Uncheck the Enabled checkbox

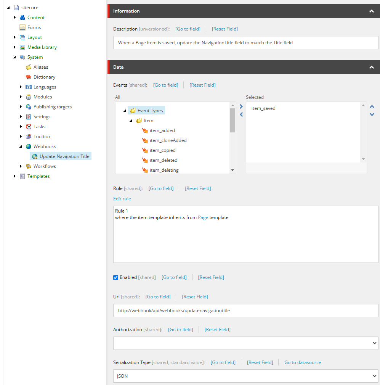(x=116, y=277)
